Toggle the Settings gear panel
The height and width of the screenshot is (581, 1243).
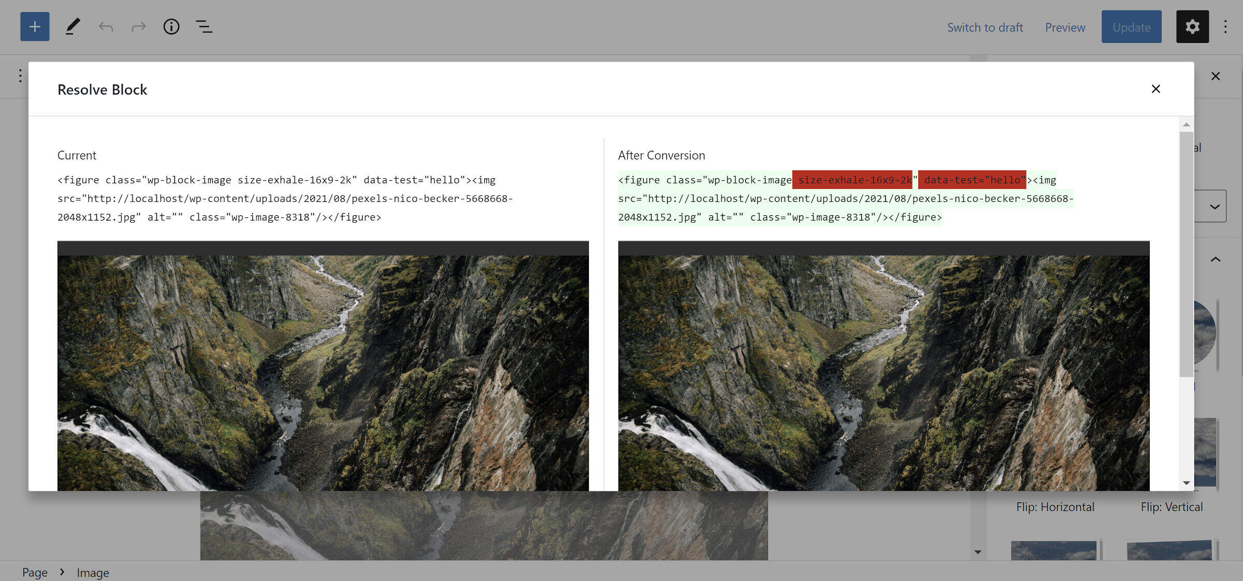click(x=1192, y=26)
